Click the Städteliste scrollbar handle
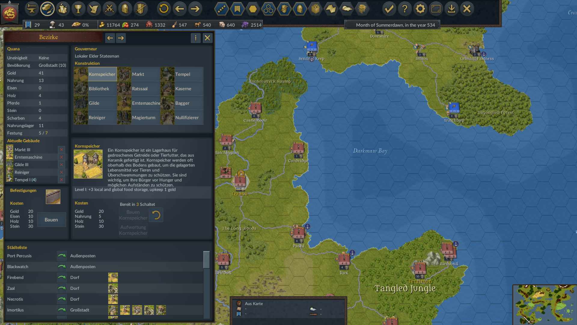This screenshot has width=577, height=325. pyautogui.click(x=206, y=260)
